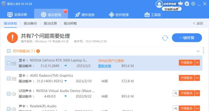Open version dropdown for driver 31.0.15.2849
This screenshot has width=209, height=111.
pyautogui.click(x=65, y=66)
